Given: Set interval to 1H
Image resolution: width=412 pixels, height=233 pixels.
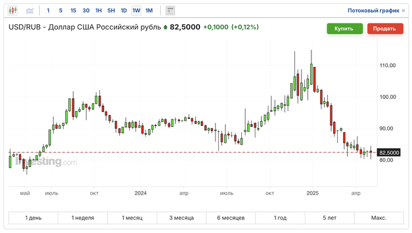Looking at the screenshot, I should coord(98,11).
